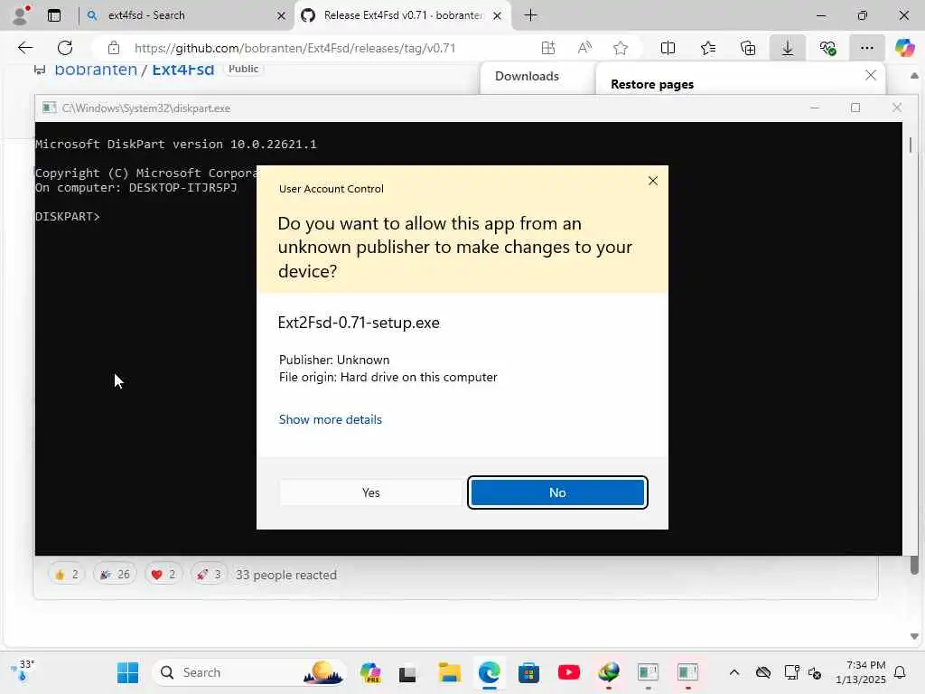Toggle split screen icon in Edge

pos(668,48)
